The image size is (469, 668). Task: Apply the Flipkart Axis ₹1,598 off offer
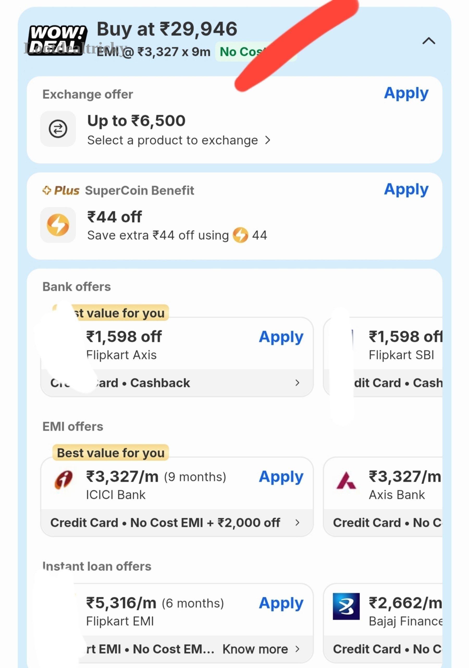(281, 337)
